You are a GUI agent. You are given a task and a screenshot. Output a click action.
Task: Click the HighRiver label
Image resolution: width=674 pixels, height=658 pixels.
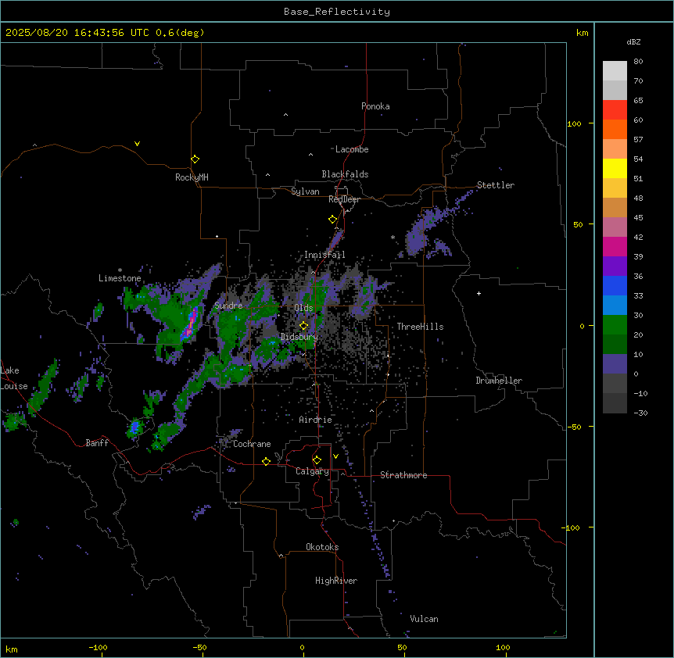pos(336,581)
